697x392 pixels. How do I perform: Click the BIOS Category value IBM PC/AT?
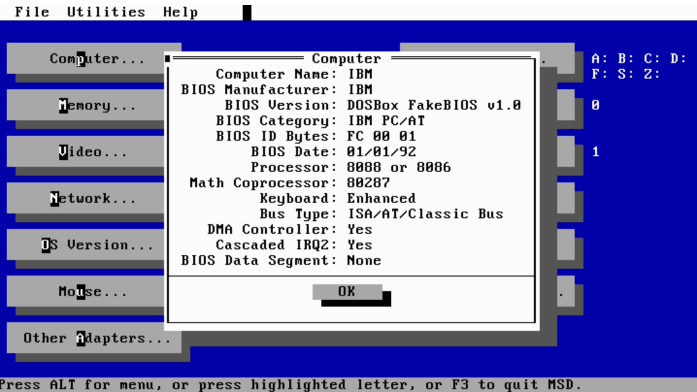(386, 121)
